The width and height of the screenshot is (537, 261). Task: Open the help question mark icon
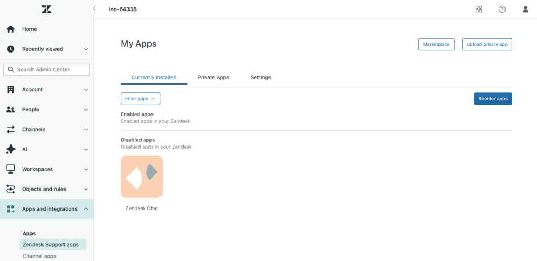(x=502, y=9)
